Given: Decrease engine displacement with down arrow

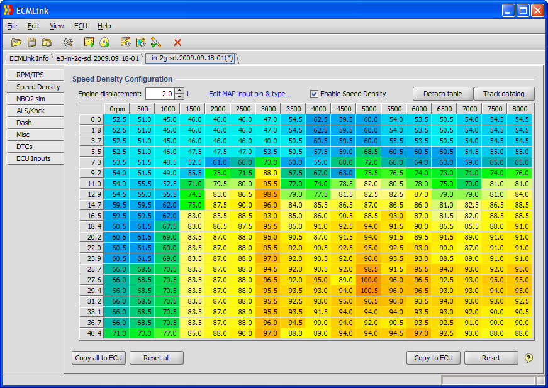Looking at the screenshot, I should click(179, 97).
